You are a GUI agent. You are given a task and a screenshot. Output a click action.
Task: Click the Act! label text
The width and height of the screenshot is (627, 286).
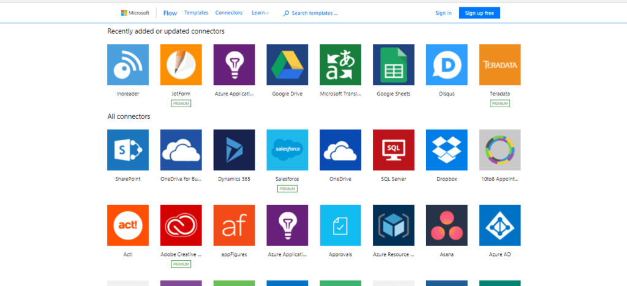pyautogui.click(x=128, y=254)
